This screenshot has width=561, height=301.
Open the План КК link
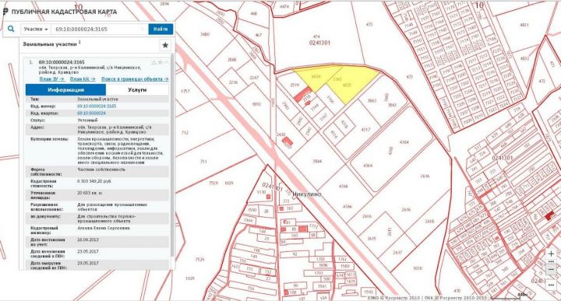tap(83, 79)
